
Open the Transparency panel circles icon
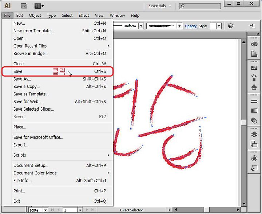254,120
